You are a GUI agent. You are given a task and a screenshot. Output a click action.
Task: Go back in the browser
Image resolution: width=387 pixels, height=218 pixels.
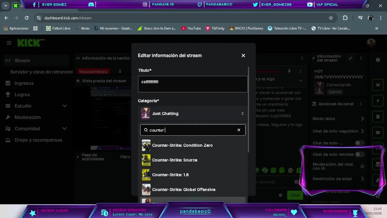coord(6,18)
